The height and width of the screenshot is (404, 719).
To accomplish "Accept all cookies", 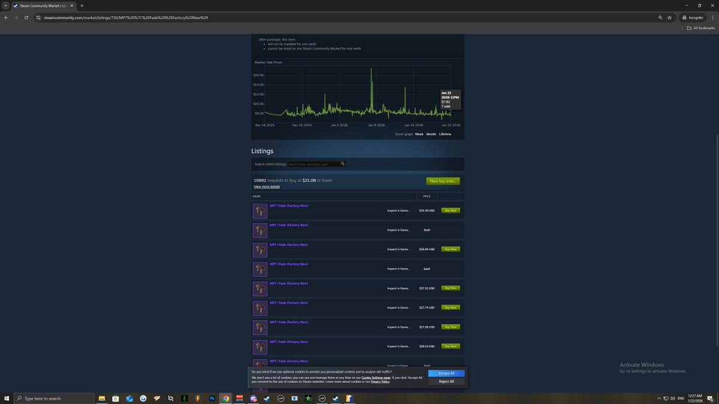I will [446, 373].
